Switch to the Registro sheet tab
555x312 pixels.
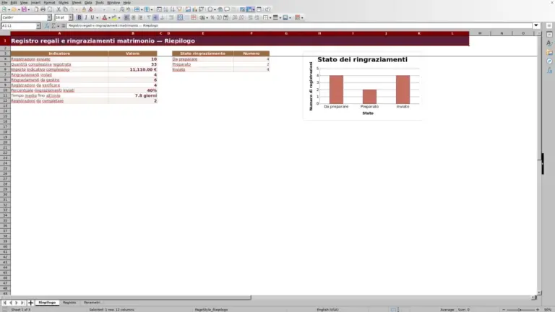pos(69,303)
